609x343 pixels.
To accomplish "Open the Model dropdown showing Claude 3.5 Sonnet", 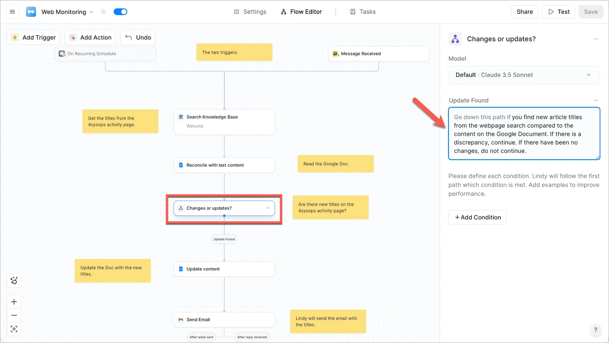I will (524, 75).
